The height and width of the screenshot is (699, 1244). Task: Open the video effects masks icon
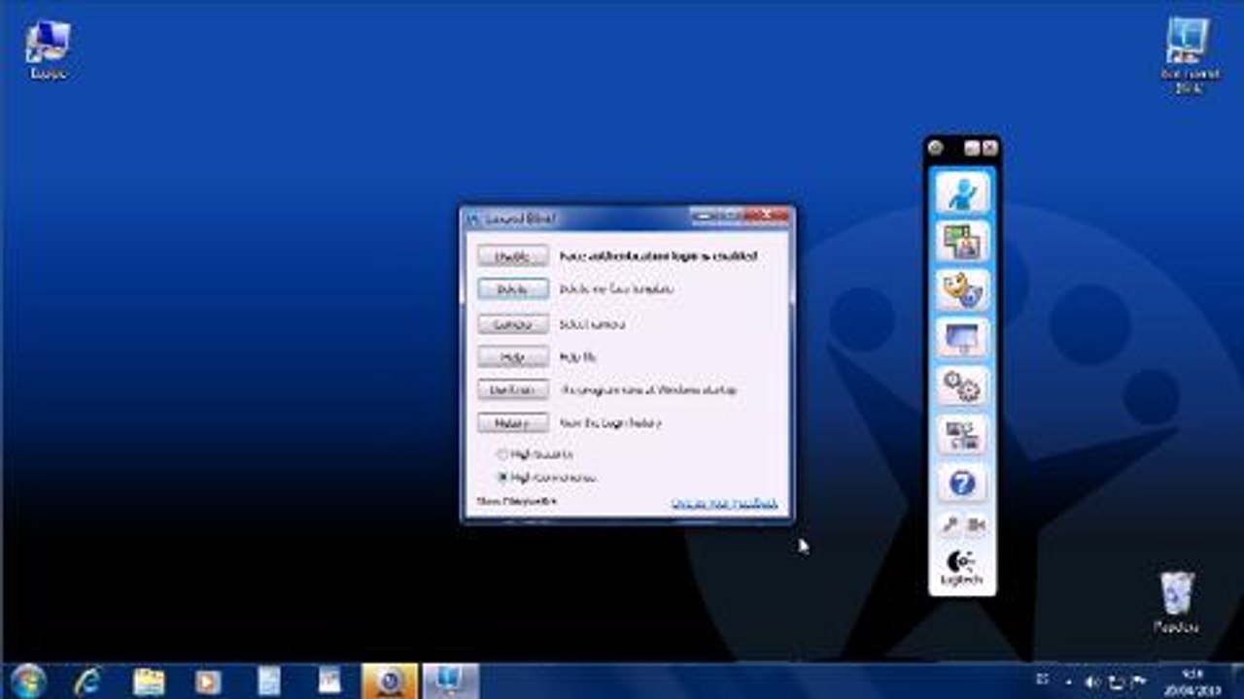(962, 289)
